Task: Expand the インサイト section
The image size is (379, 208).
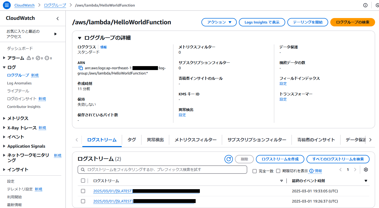Action: [4, 170]
